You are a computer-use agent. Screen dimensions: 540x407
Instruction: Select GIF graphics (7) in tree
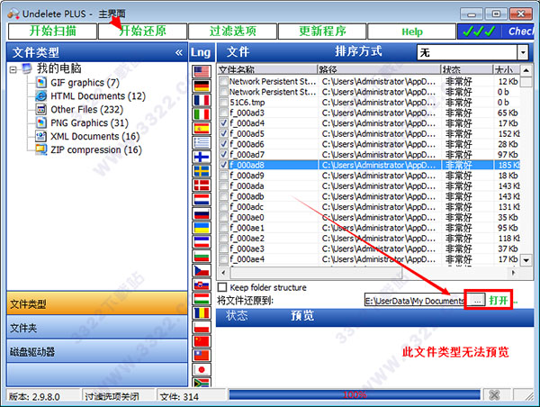[85, 83]
